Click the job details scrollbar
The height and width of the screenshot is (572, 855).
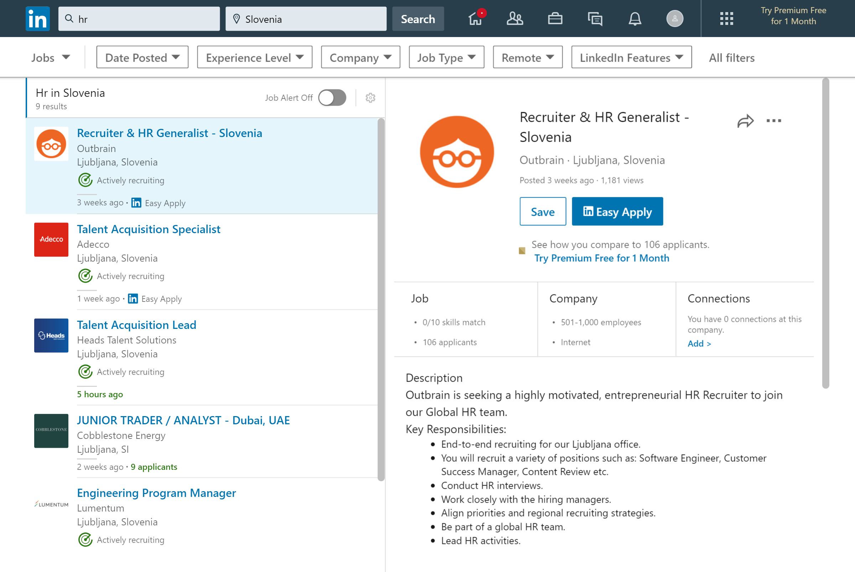pyautogui.click(x=825, y=233)
